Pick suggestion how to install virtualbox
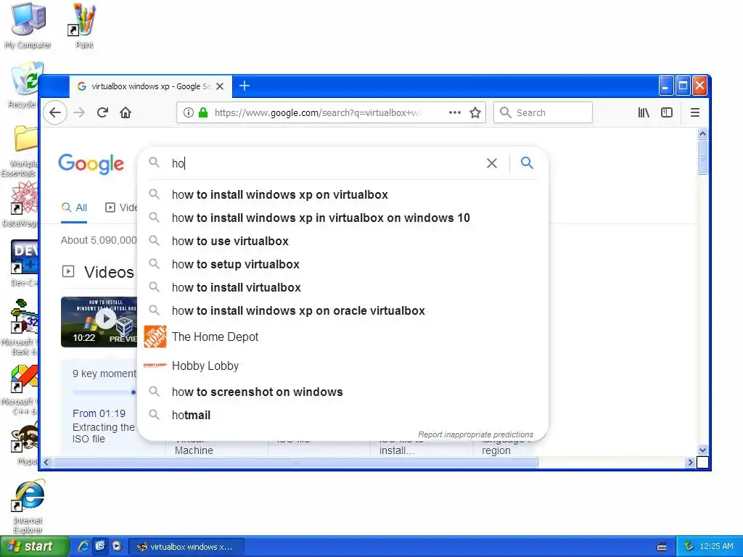Viewport: 743px width, 557px height. (x=342, y=287)
